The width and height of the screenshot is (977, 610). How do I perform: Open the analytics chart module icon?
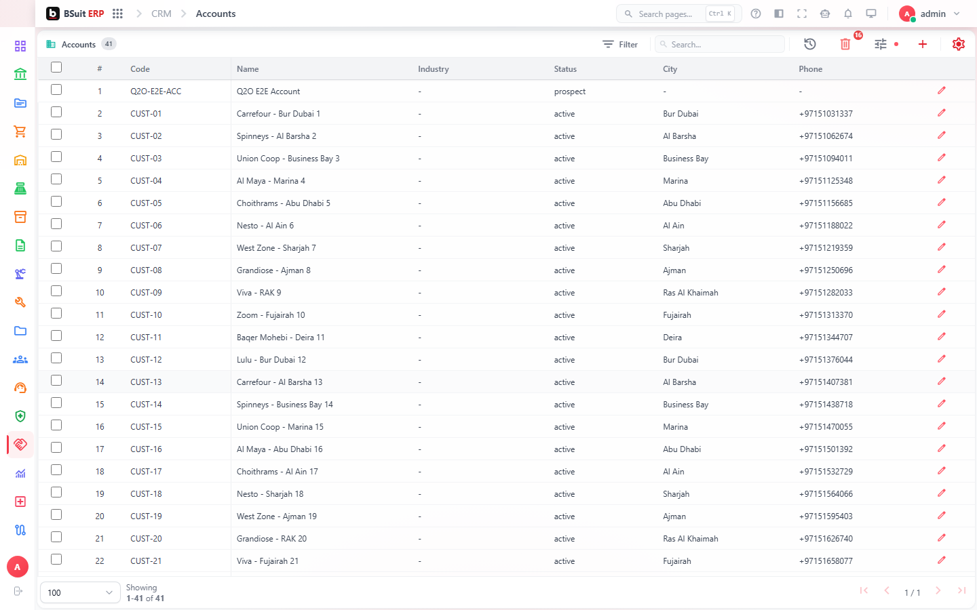[20, 473]
